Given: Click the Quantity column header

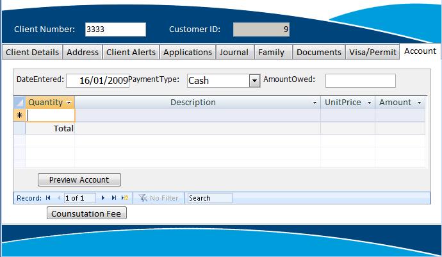Looking at the screenshot, I should pos(50,103).
